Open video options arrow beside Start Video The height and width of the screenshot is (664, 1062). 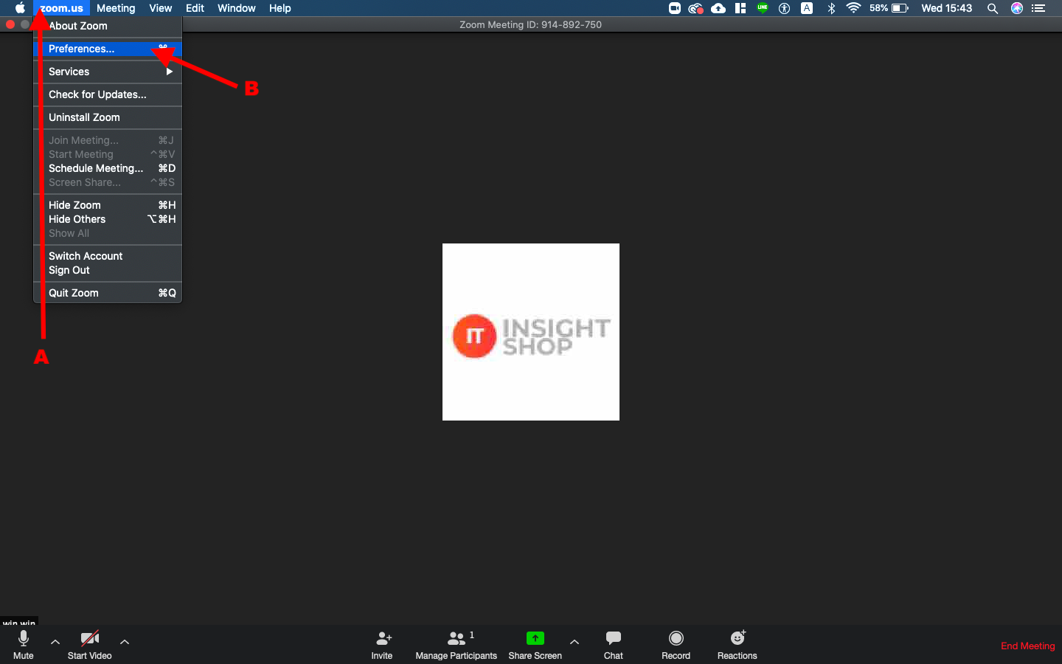tap(125, 642)
